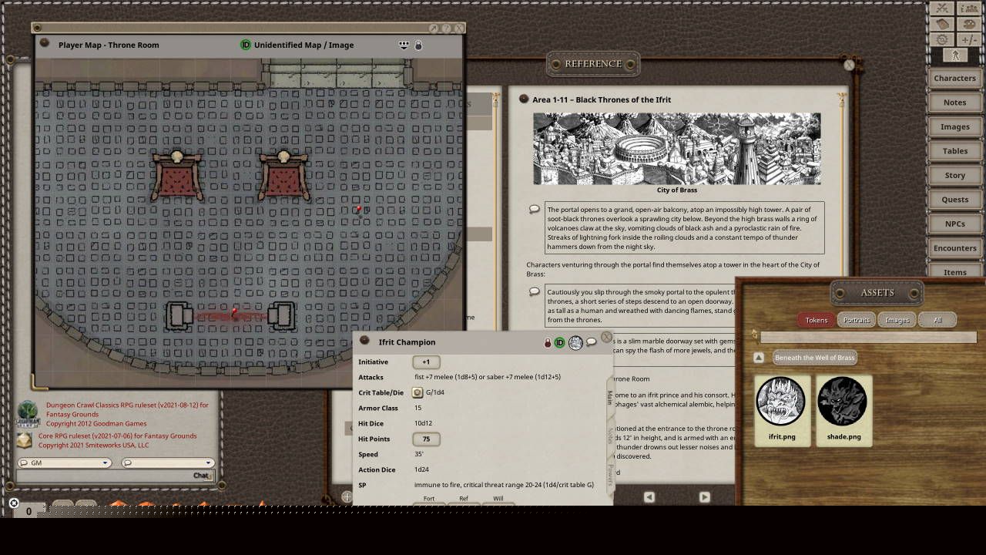The height and width of the screenshot is (555, 986).
Task: Open the Characters sidebar button
Action: pos(954,79)
